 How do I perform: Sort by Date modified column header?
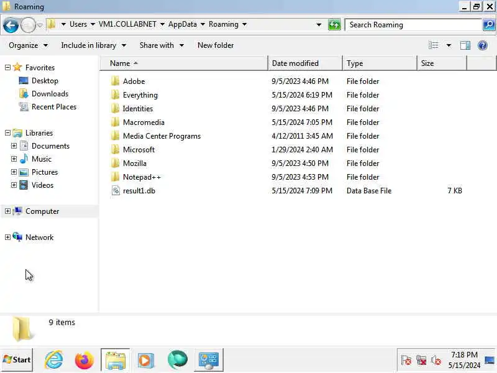pos(305,63)
